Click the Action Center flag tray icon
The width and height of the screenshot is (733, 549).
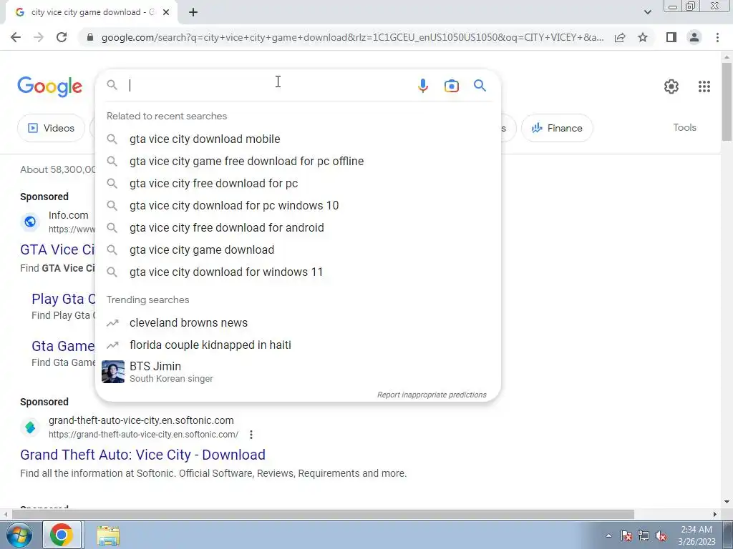626,536
